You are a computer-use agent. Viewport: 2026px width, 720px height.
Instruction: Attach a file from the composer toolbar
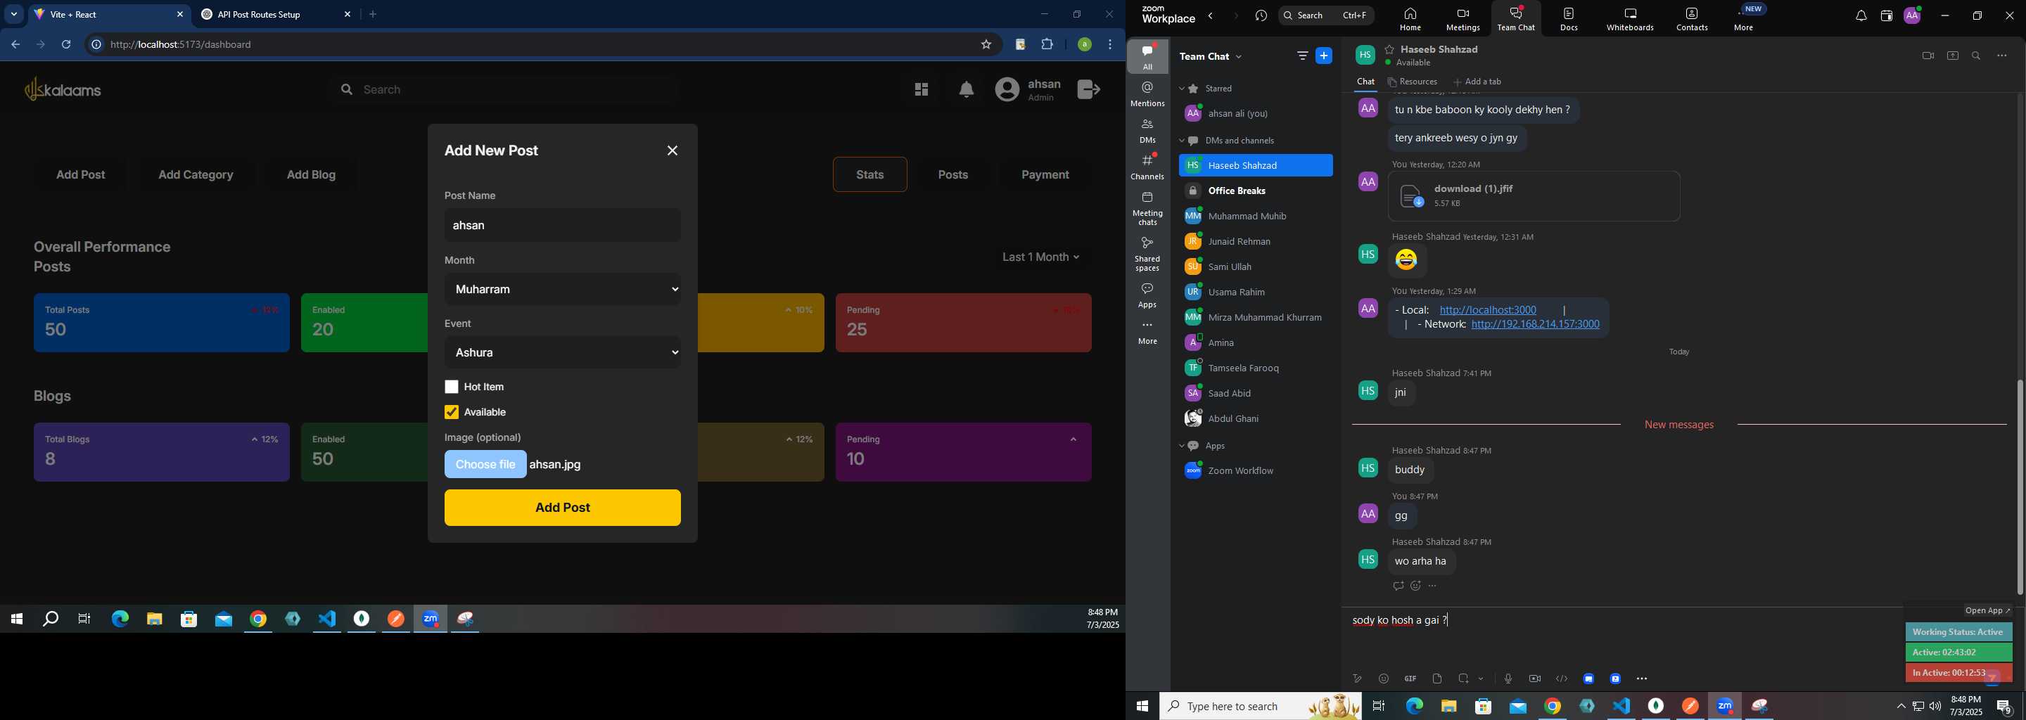click(1437, 679)
